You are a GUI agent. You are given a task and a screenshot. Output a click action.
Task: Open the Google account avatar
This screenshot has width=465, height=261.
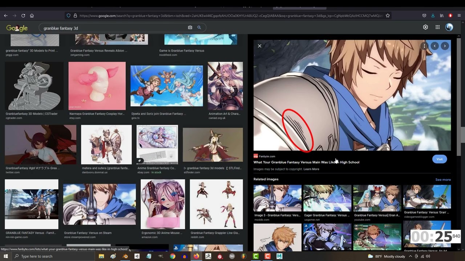[449, 27]
